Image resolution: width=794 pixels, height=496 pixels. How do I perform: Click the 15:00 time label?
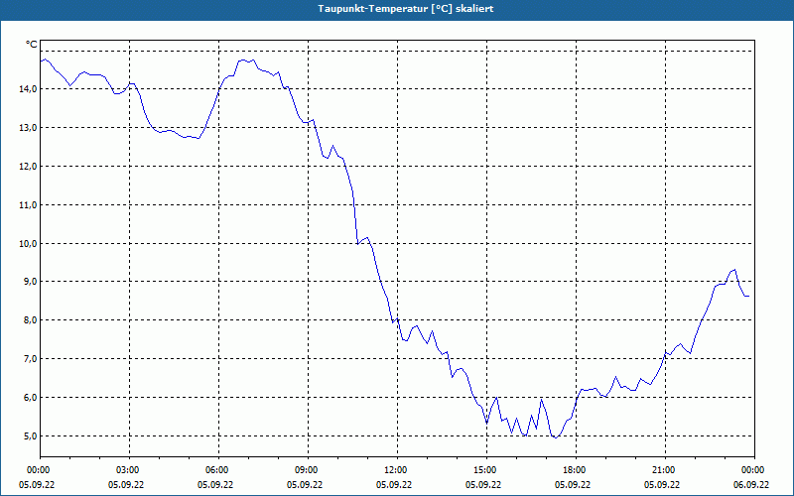(486, 470)
